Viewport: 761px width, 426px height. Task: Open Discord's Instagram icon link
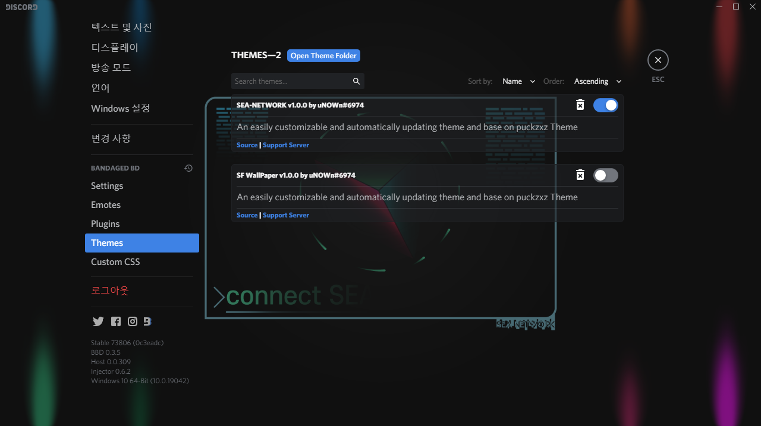(x=133, y=321)
